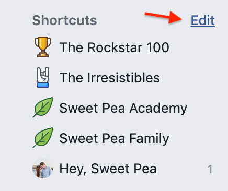
Task: Click the couple profile photo thumbnail
Action: (43, 168)
